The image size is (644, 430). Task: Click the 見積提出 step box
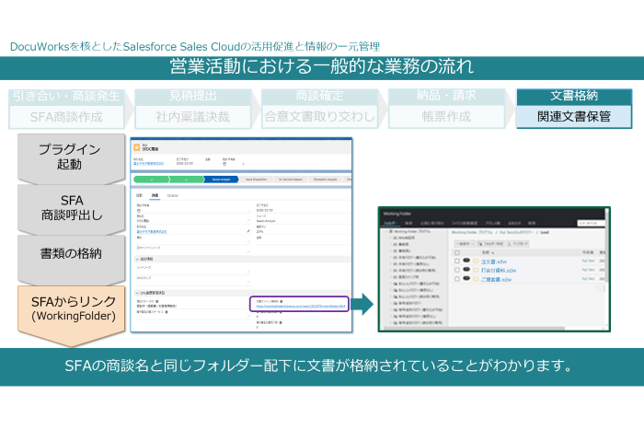coord(193,109)
